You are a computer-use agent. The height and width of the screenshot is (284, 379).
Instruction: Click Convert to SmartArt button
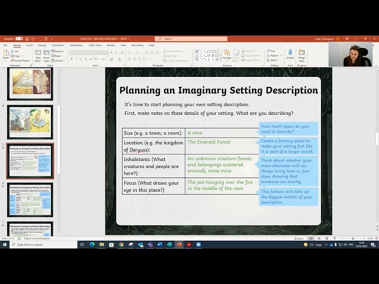[176, 60]
